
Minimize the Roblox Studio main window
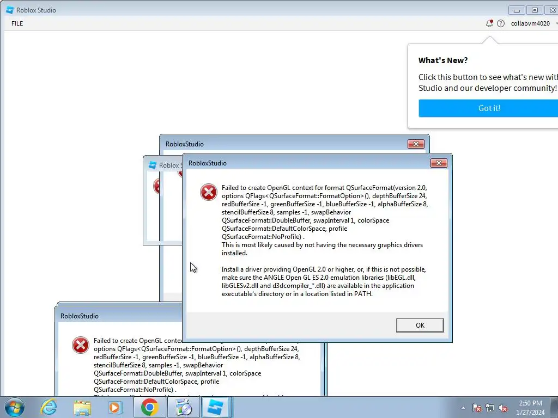coord(517,10)
